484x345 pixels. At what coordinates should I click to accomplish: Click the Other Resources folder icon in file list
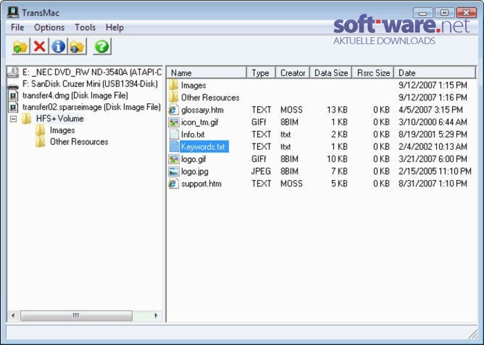click(x=174, y=97)
